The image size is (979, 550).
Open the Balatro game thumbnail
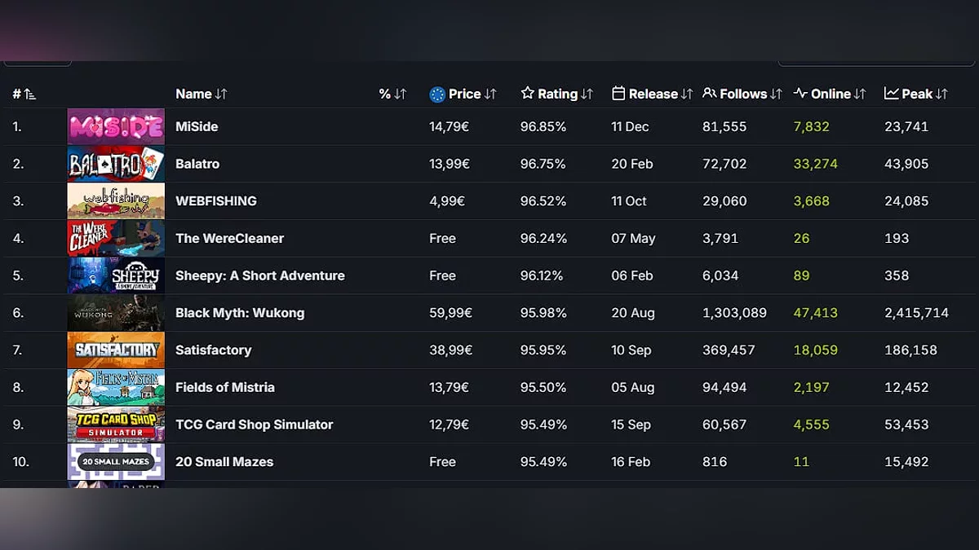116,164
